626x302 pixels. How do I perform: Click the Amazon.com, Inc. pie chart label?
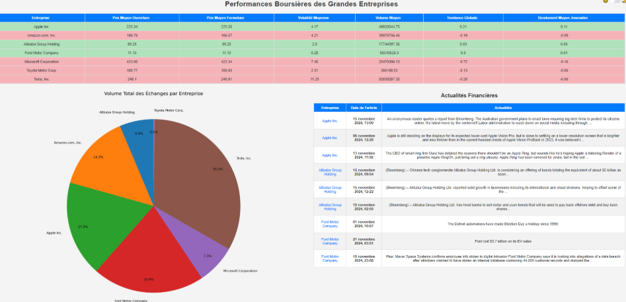click(x=68, y=143)
